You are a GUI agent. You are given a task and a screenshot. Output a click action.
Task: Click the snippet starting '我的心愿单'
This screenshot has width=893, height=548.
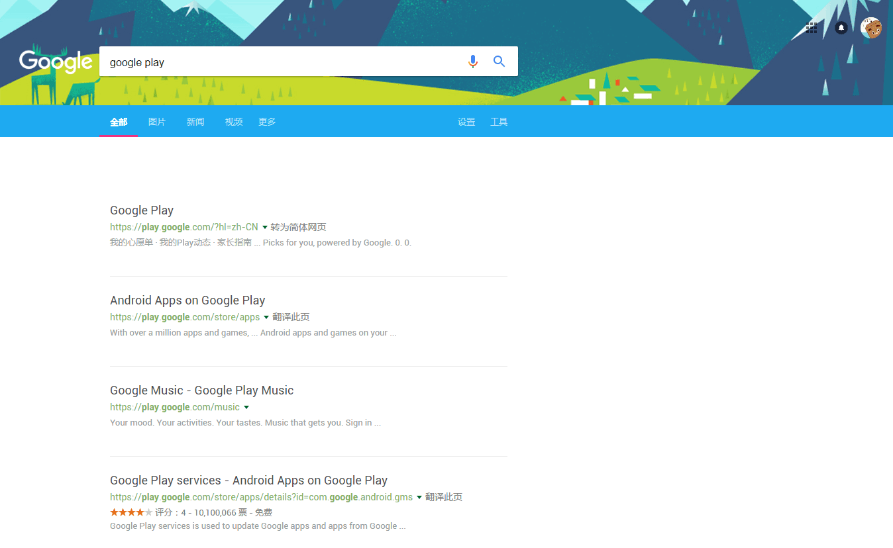(x=260, y=243)
